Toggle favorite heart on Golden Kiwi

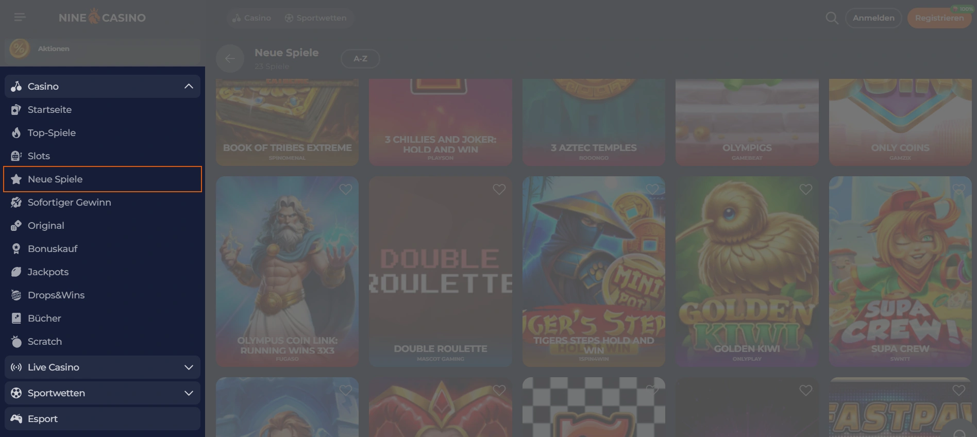point(805,190)
